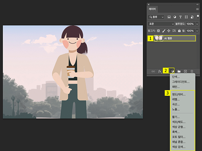Expand the 칠 fill slider arrow
Screen dimensions: 202x151
tap(197, 31)
